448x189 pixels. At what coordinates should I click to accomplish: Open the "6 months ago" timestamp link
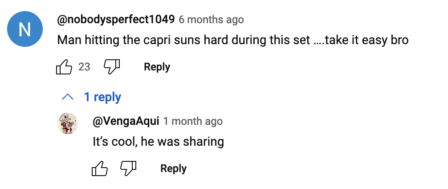[x=211, y=20]
